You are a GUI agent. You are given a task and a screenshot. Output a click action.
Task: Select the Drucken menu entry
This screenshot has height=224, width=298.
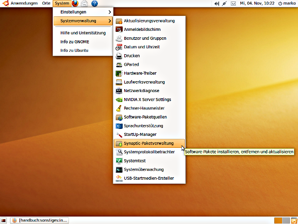click(149, 56)
